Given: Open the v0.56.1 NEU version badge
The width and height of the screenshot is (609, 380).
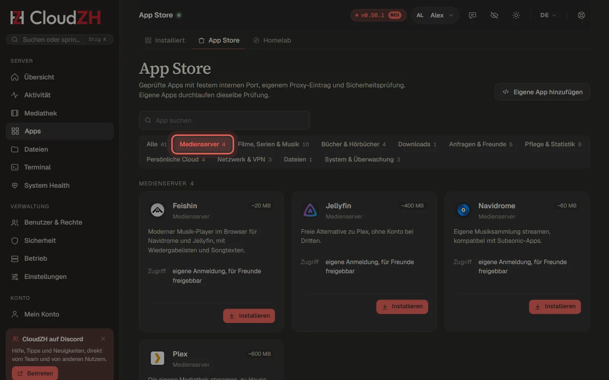Looking at the screenshot, I should [x=378, y=15].
